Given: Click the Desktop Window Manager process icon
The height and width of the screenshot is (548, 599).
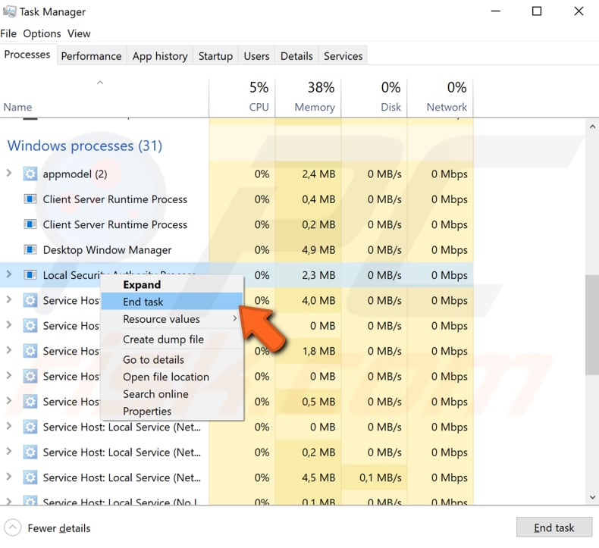Looking at the screenshot, I should click(30, 250).
